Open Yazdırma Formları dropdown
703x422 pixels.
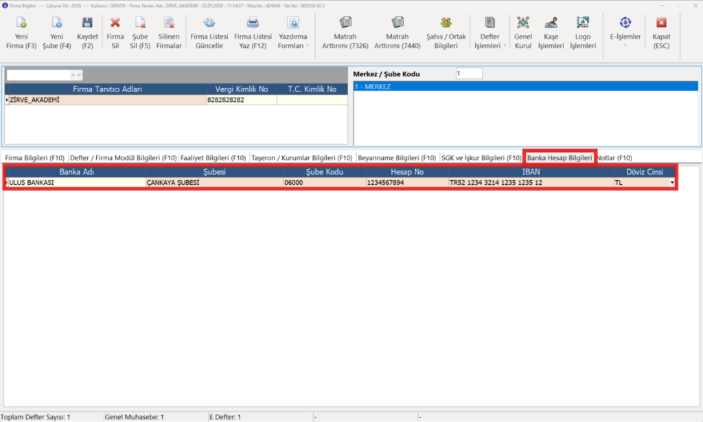[x=292, y=33]
